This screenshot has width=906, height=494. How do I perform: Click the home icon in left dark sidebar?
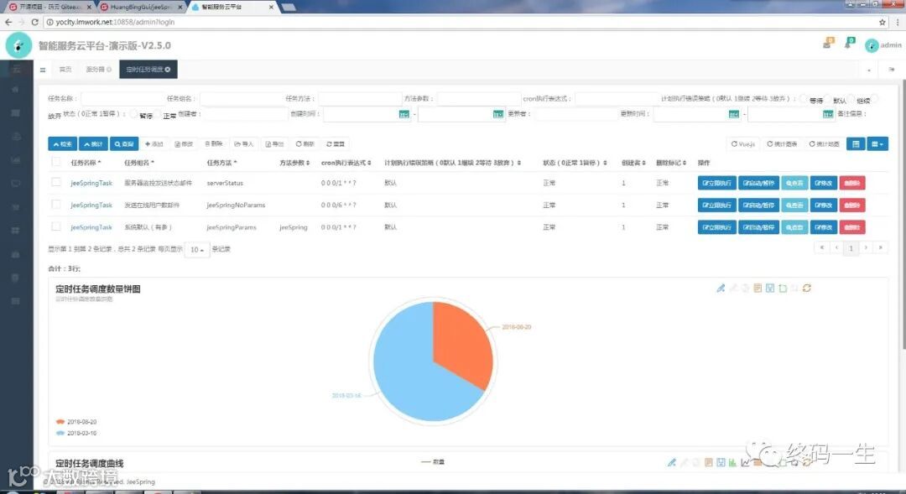(x=16, y=90)
